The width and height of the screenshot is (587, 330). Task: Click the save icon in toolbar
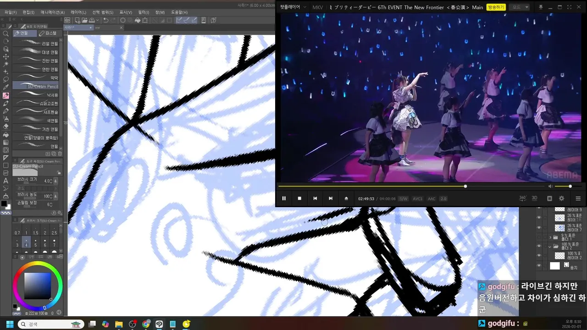92,20
